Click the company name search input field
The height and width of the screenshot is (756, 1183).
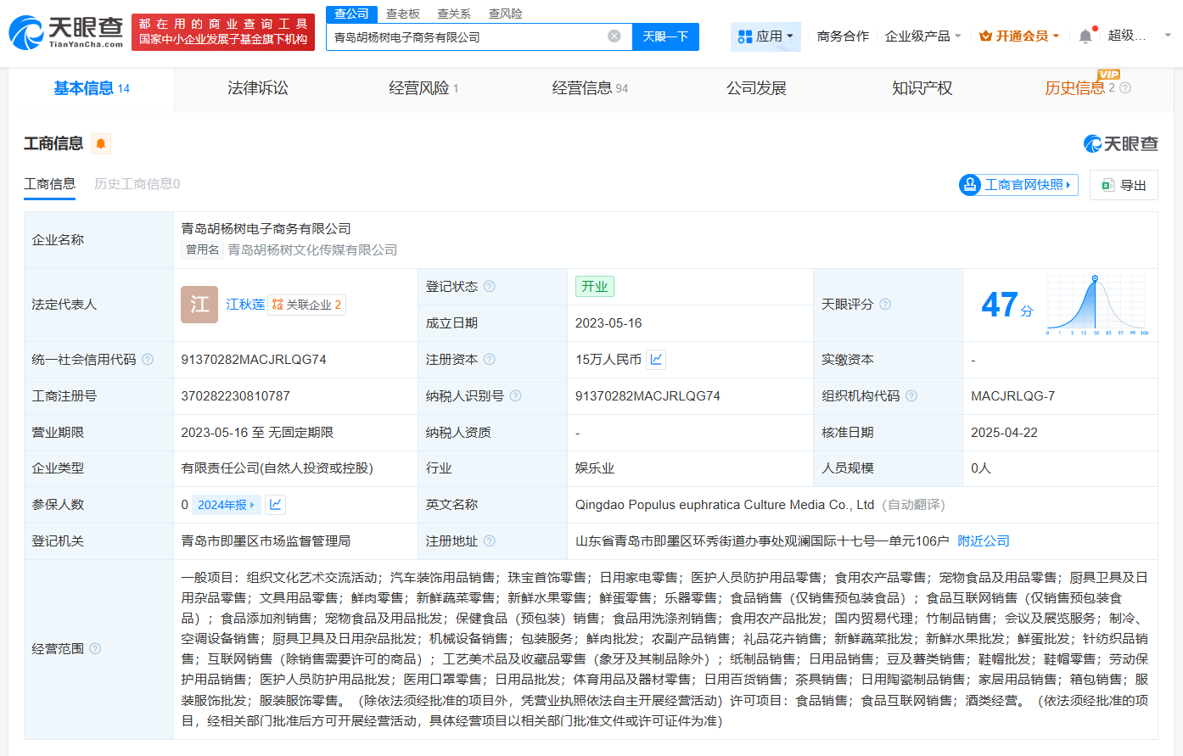click(467, 36)
